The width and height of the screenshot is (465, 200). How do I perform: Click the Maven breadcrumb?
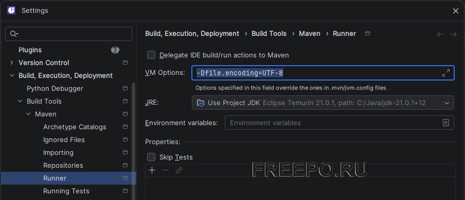click(310, 33)
